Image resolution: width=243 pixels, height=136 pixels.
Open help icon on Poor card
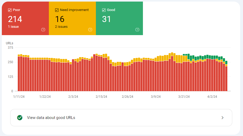pos(43,30)
